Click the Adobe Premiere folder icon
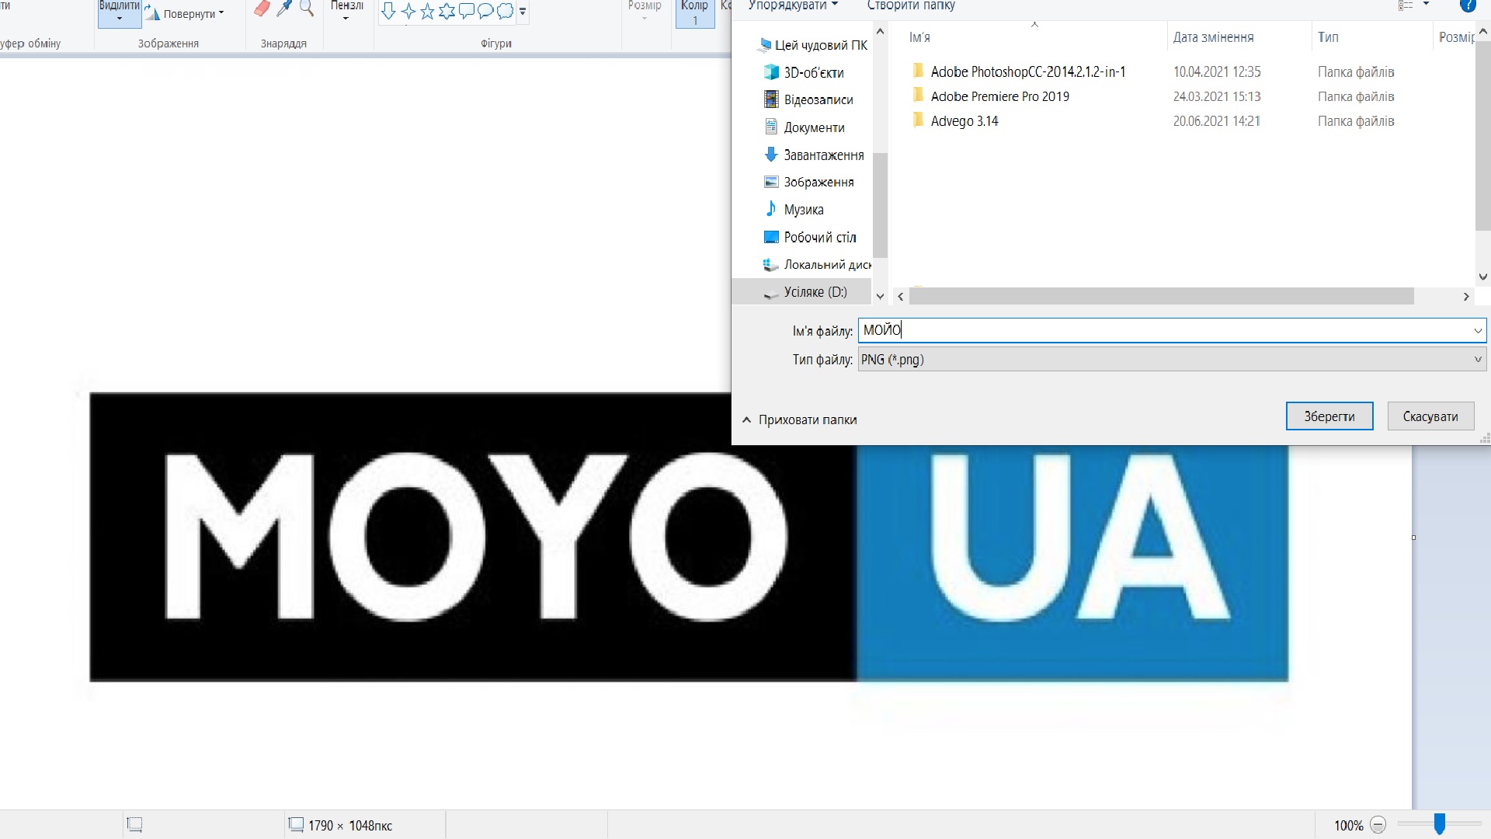Viewport: 1491px width, 839px height. (918, 96)
